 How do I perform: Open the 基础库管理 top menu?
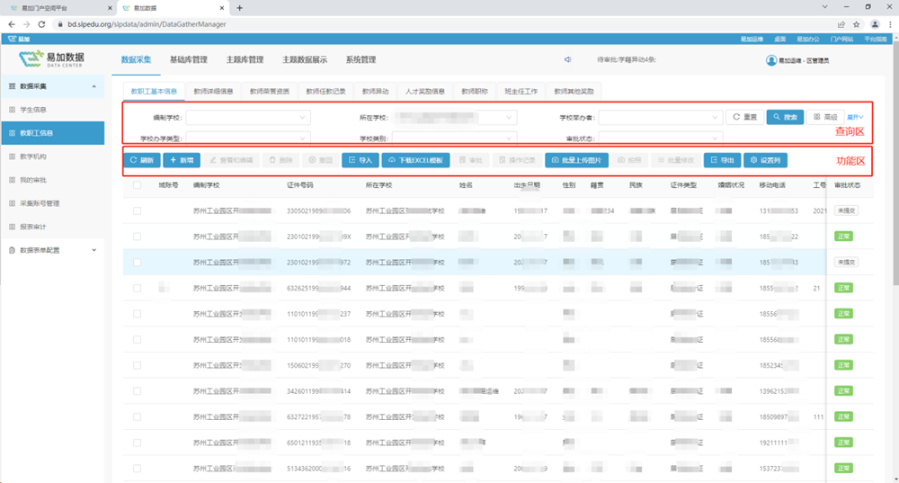coord(188,60)
